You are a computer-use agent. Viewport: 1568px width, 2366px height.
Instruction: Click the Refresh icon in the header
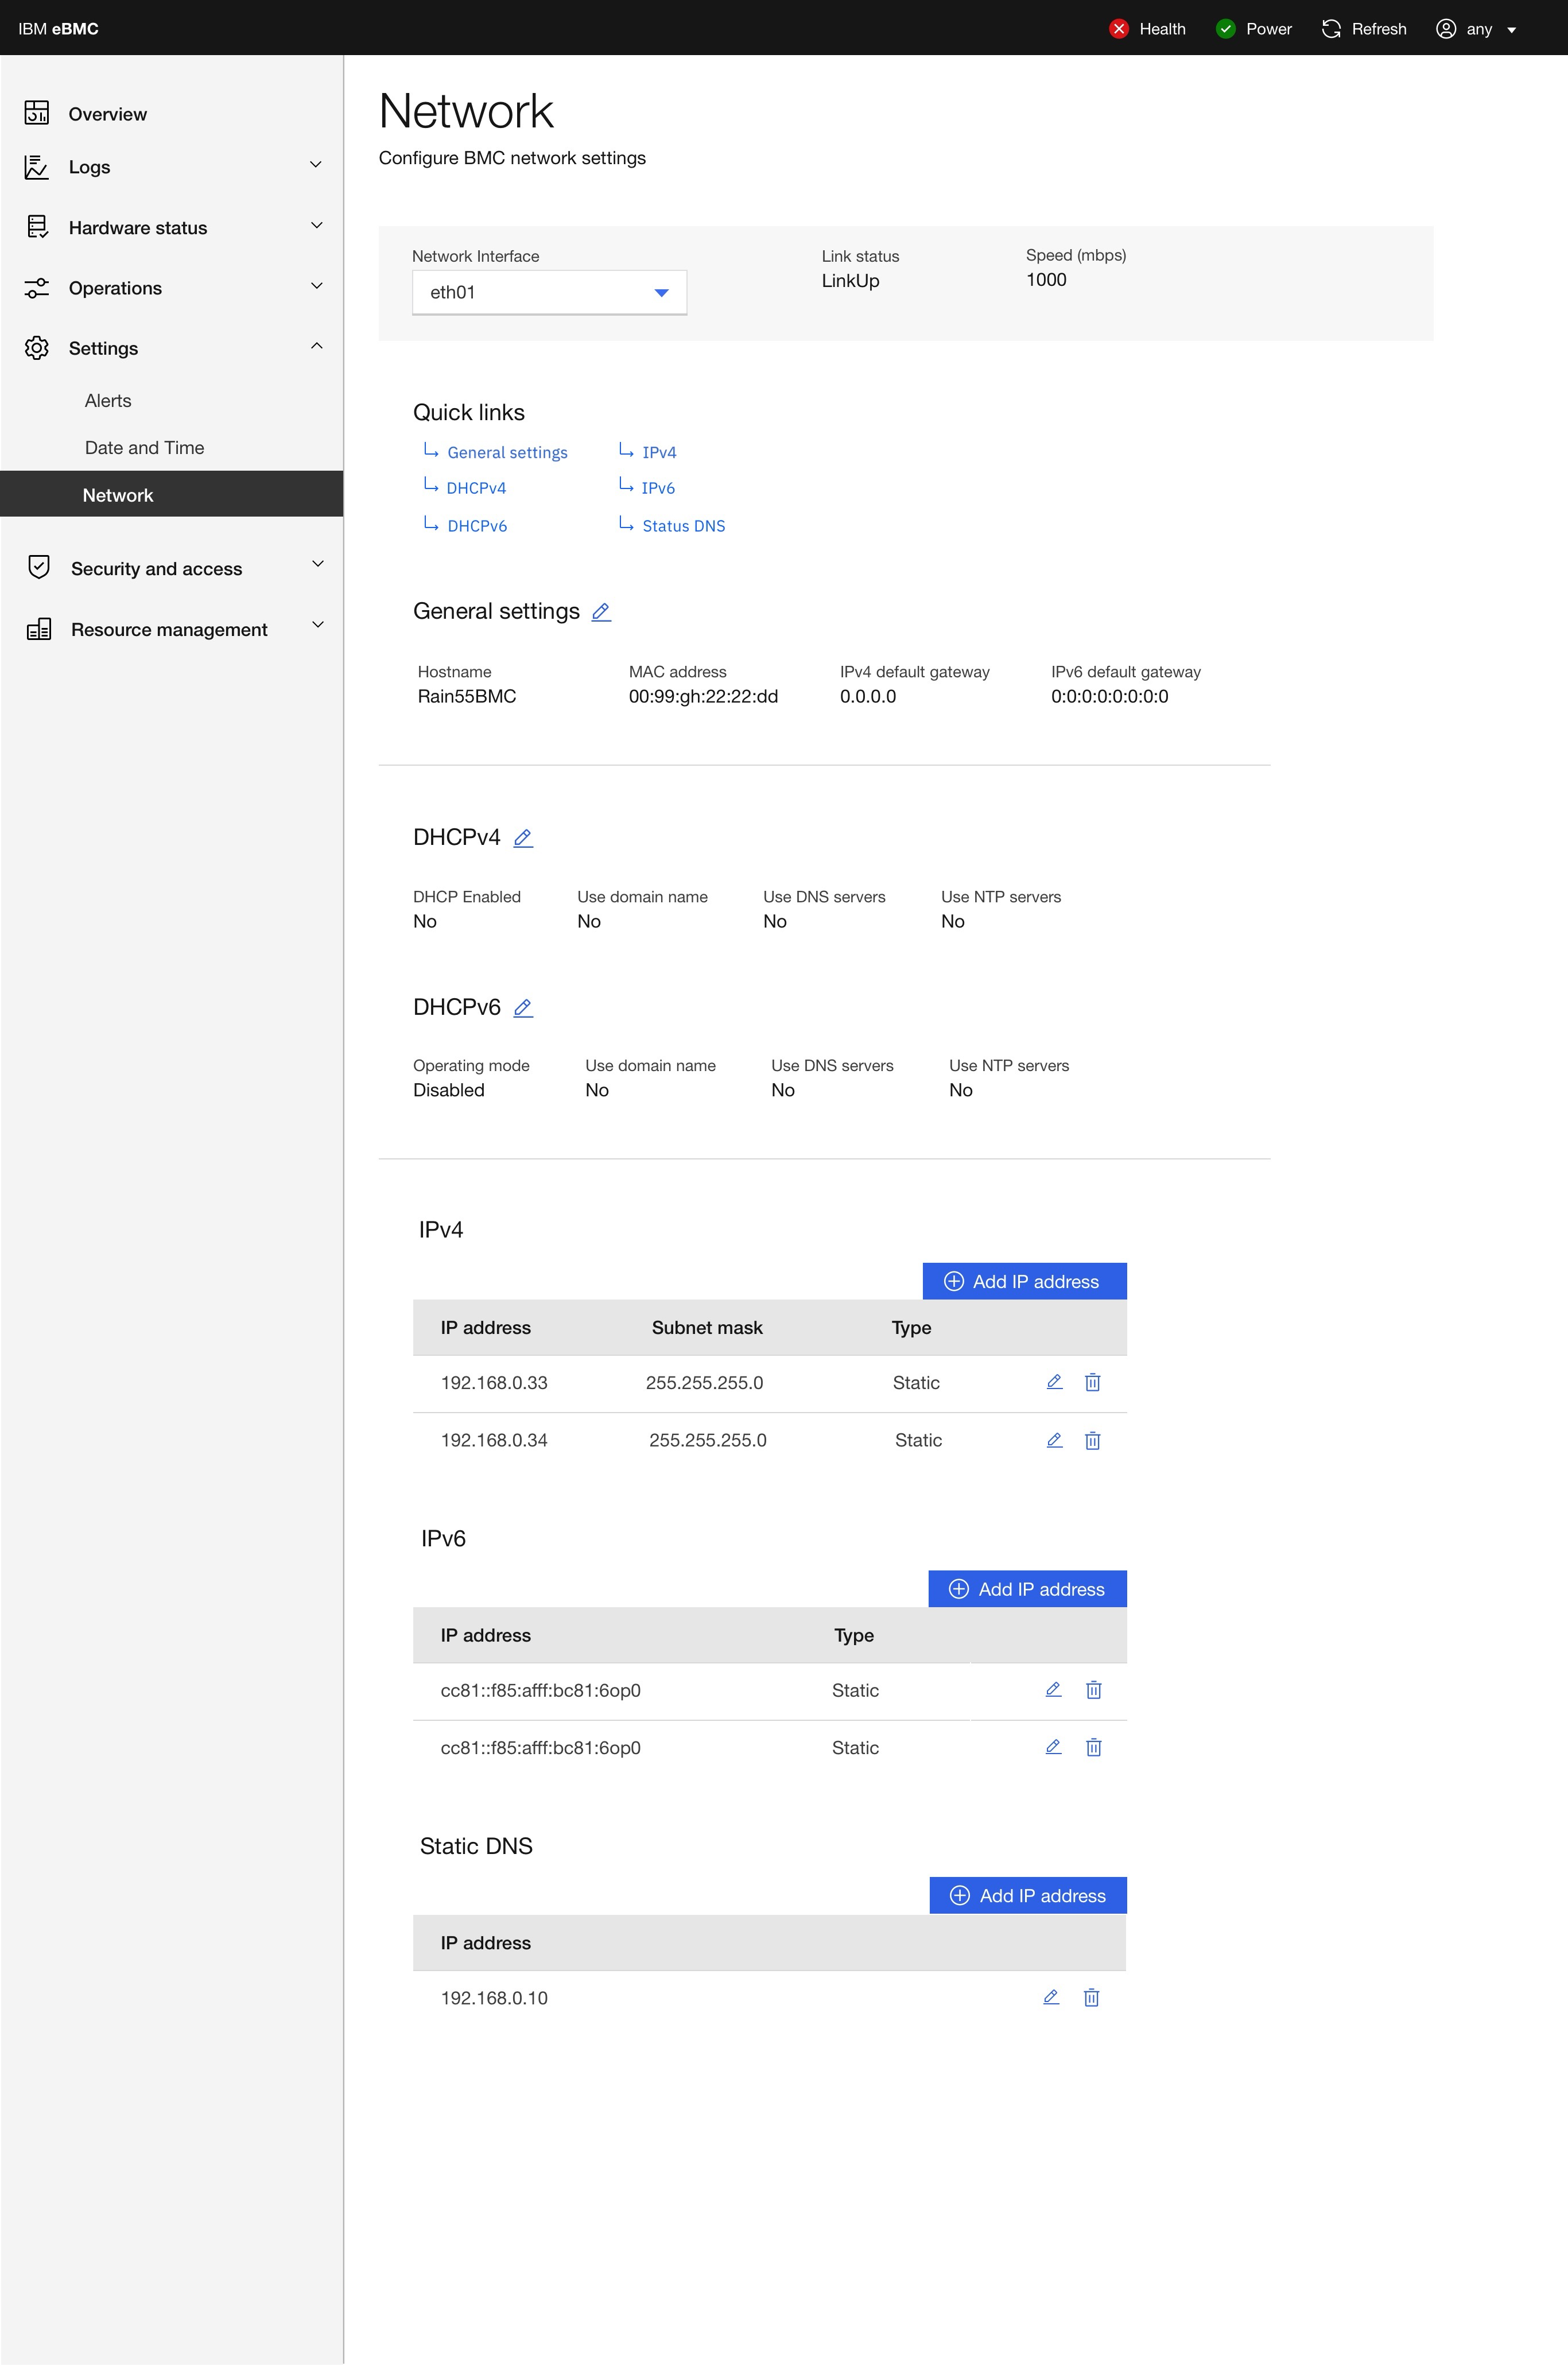point(1331,28)
